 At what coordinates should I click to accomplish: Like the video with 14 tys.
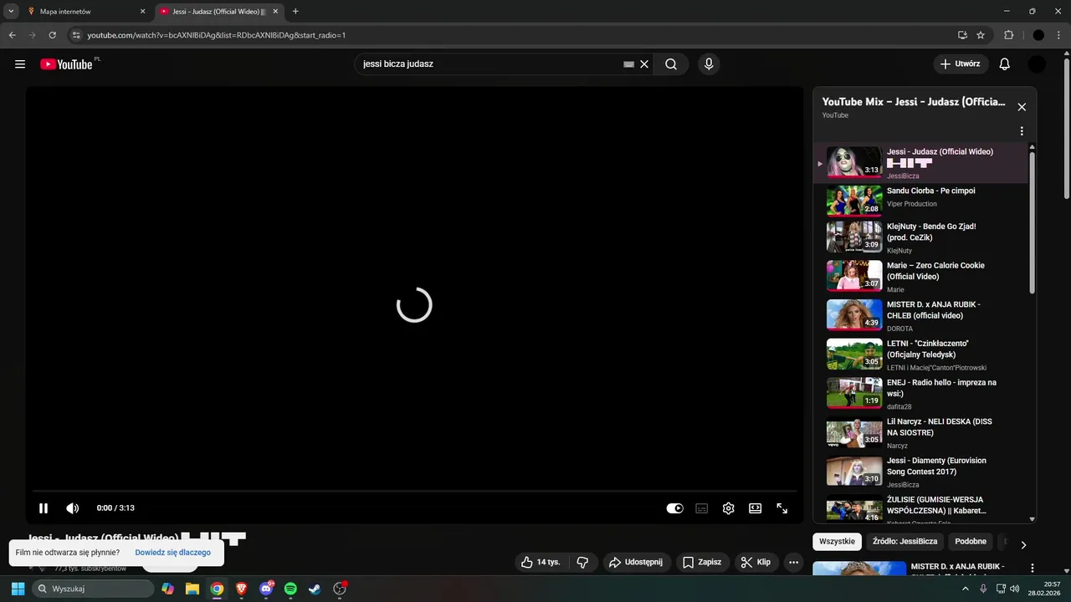(541, 562)
